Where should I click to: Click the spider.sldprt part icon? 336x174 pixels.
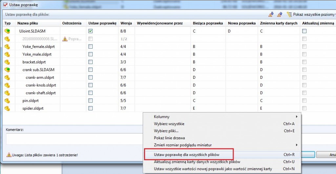(7, 108)
